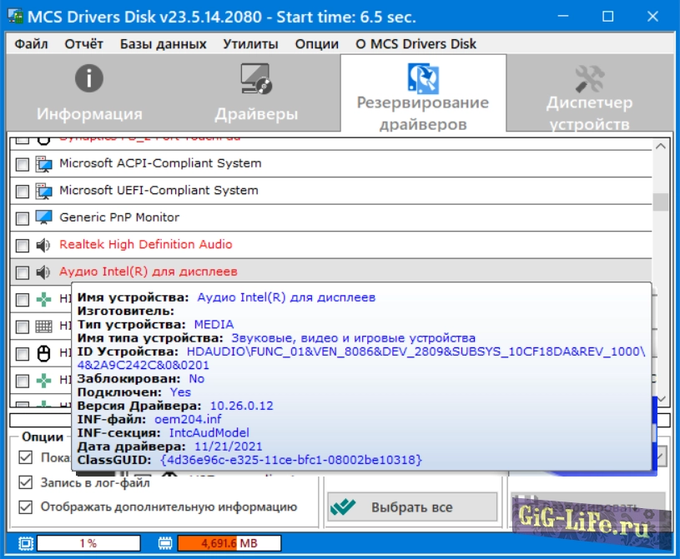Click the Realtek High Definition Audio speaker icon
The image size is (680, 559).
[43, 245]
